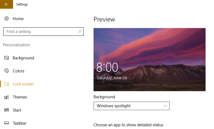Click the search magnifier icon
Screen dimensions: 214x129
point(80,32)
